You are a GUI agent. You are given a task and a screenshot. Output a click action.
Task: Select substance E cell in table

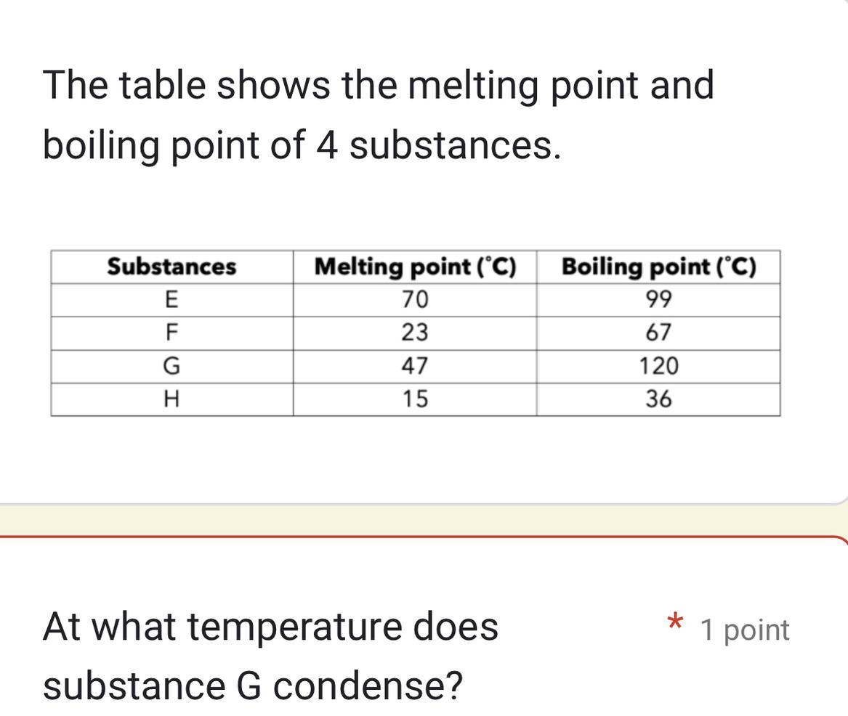point(172,300)
